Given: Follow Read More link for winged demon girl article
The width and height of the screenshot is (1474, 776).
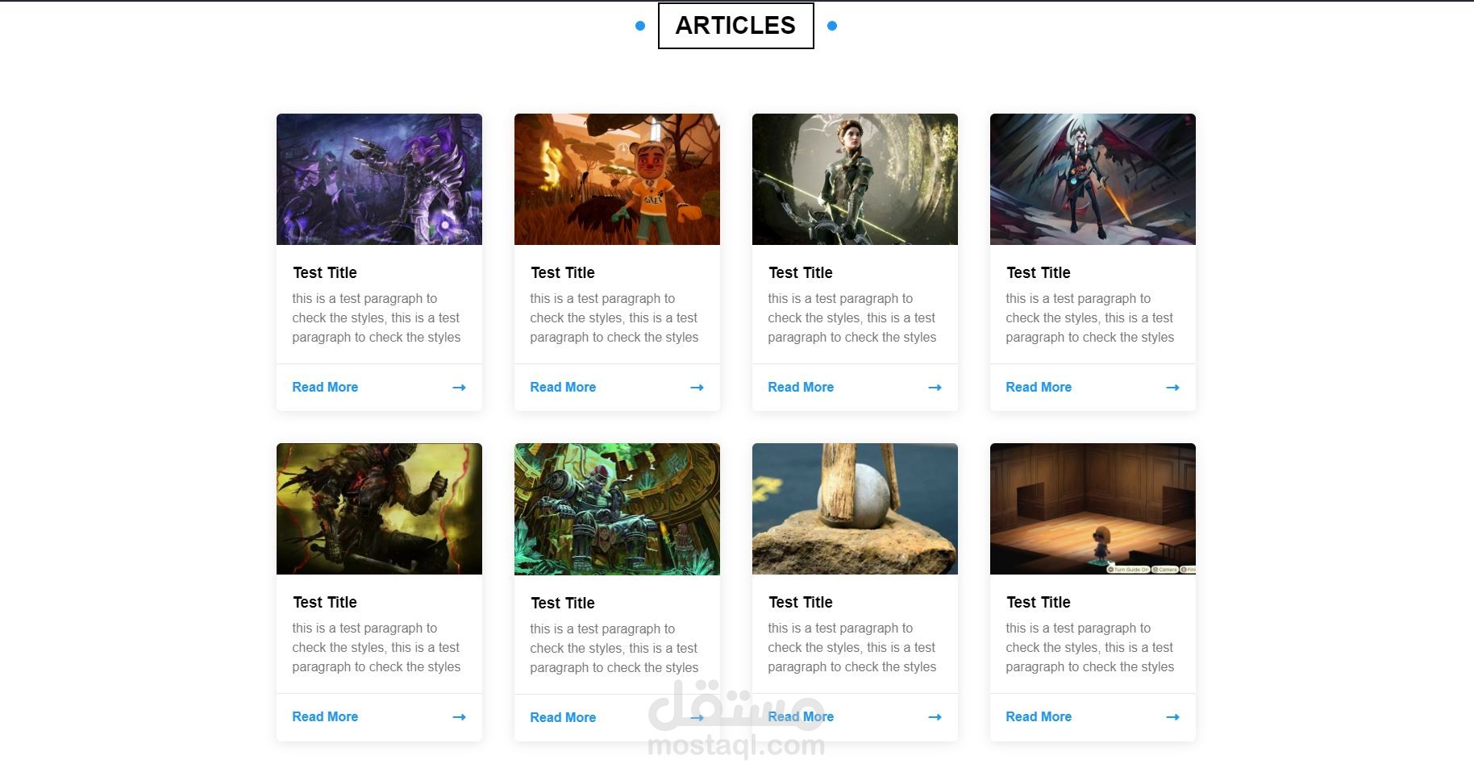Looking at the screenshot, I should click(1039, 387).
